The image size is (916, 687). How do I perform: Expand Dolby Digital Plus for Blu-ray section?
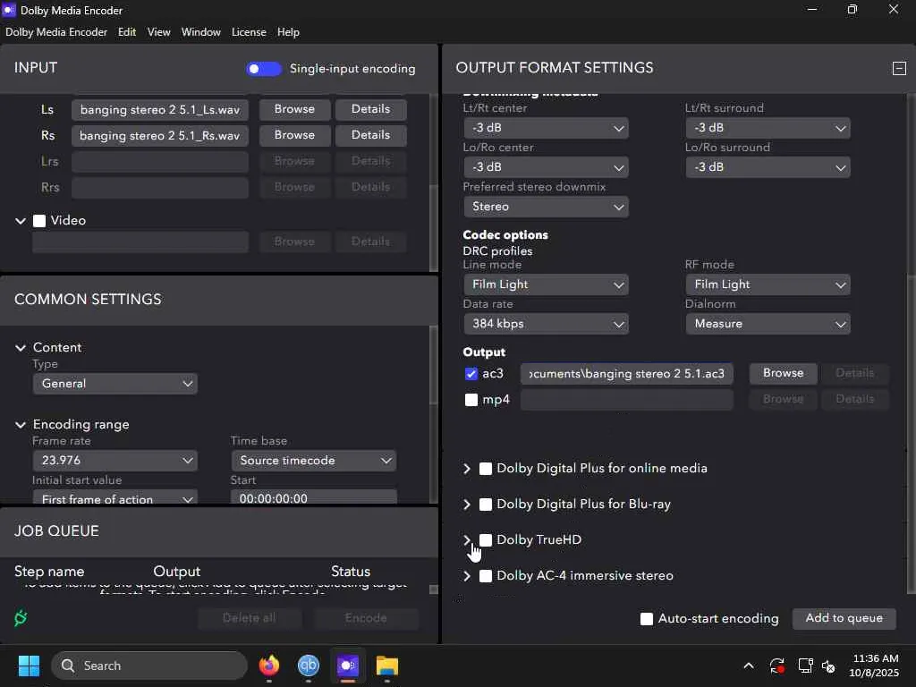click(467, 505)
